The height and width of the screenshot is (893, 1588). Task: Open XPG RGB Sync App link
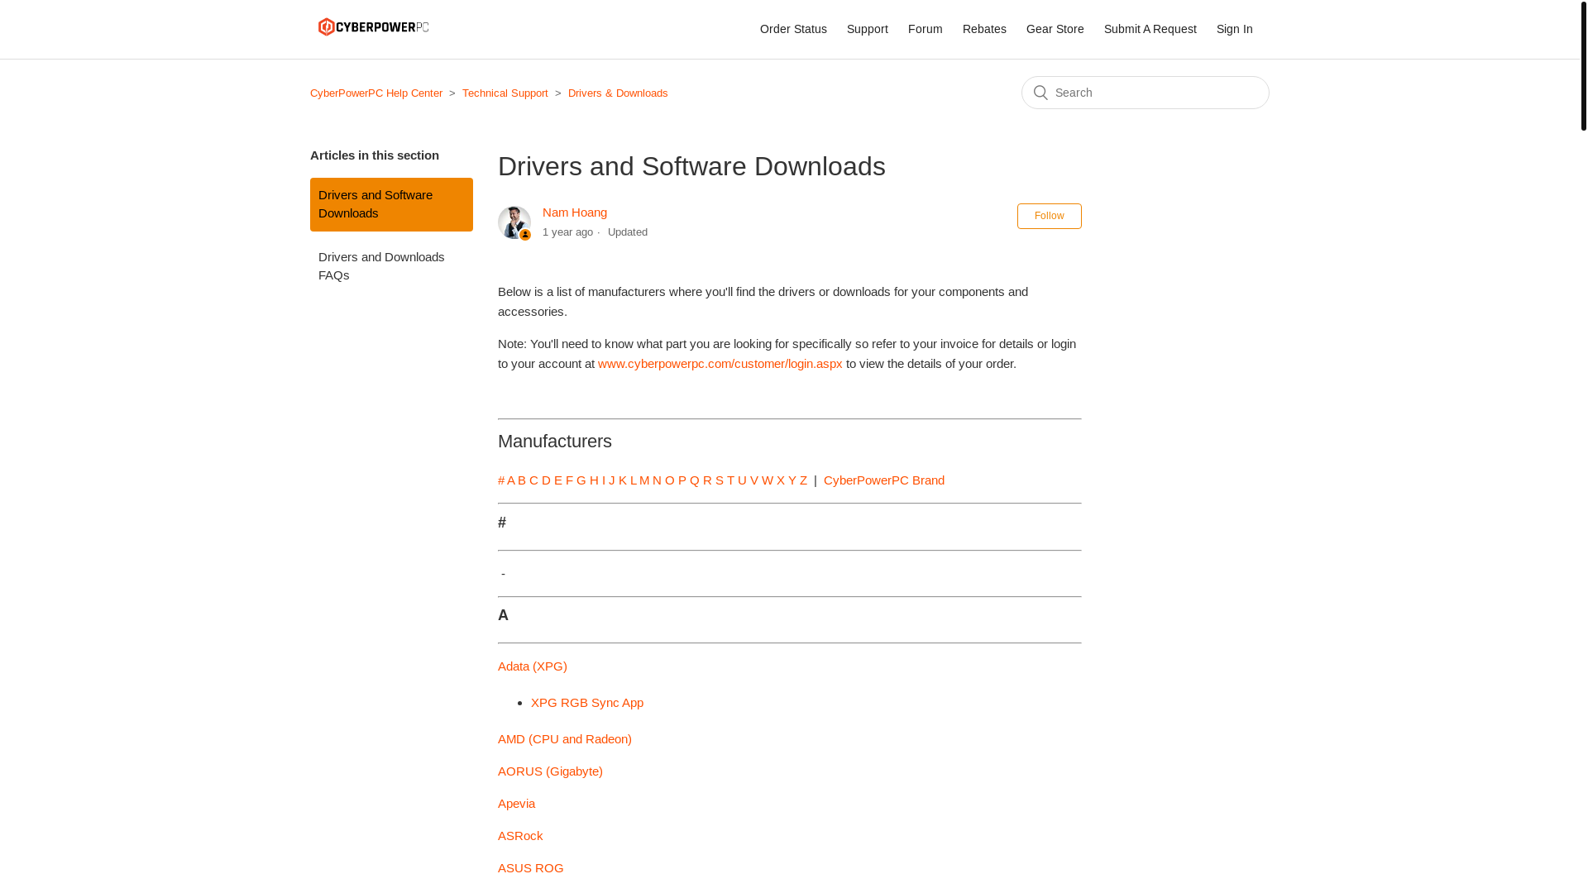pos(587,703)
